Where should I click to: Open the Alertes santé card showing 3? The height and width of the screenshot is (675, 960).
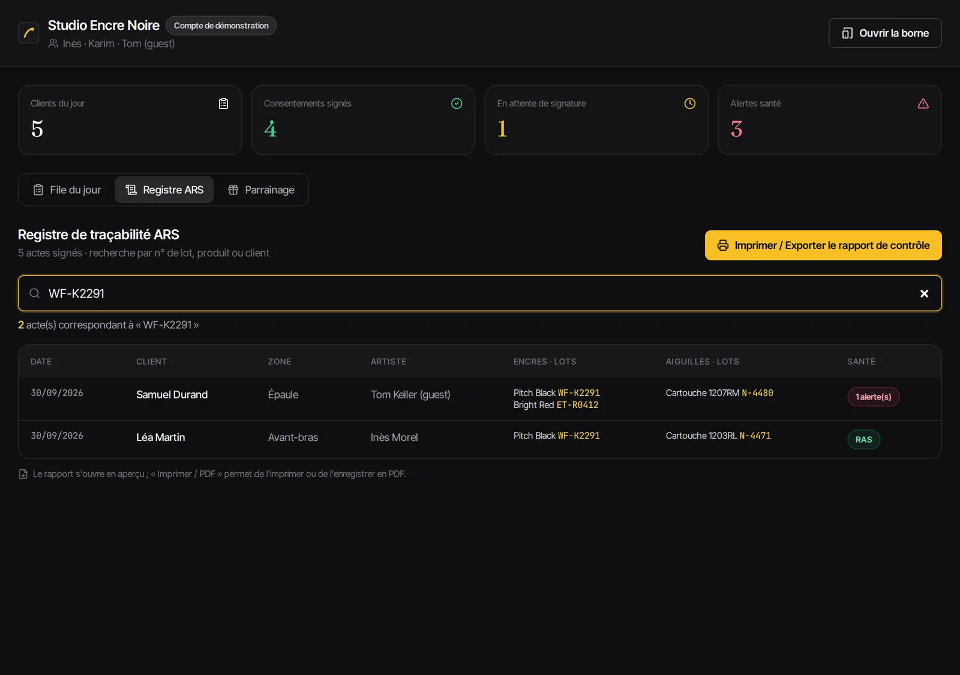point(830,120)
